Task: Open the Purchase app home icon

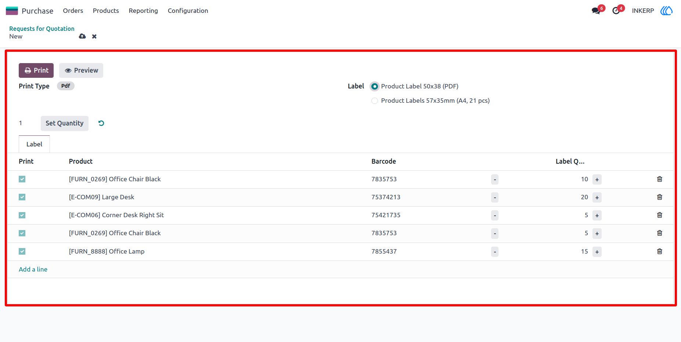Action: [x=12, y=11]
